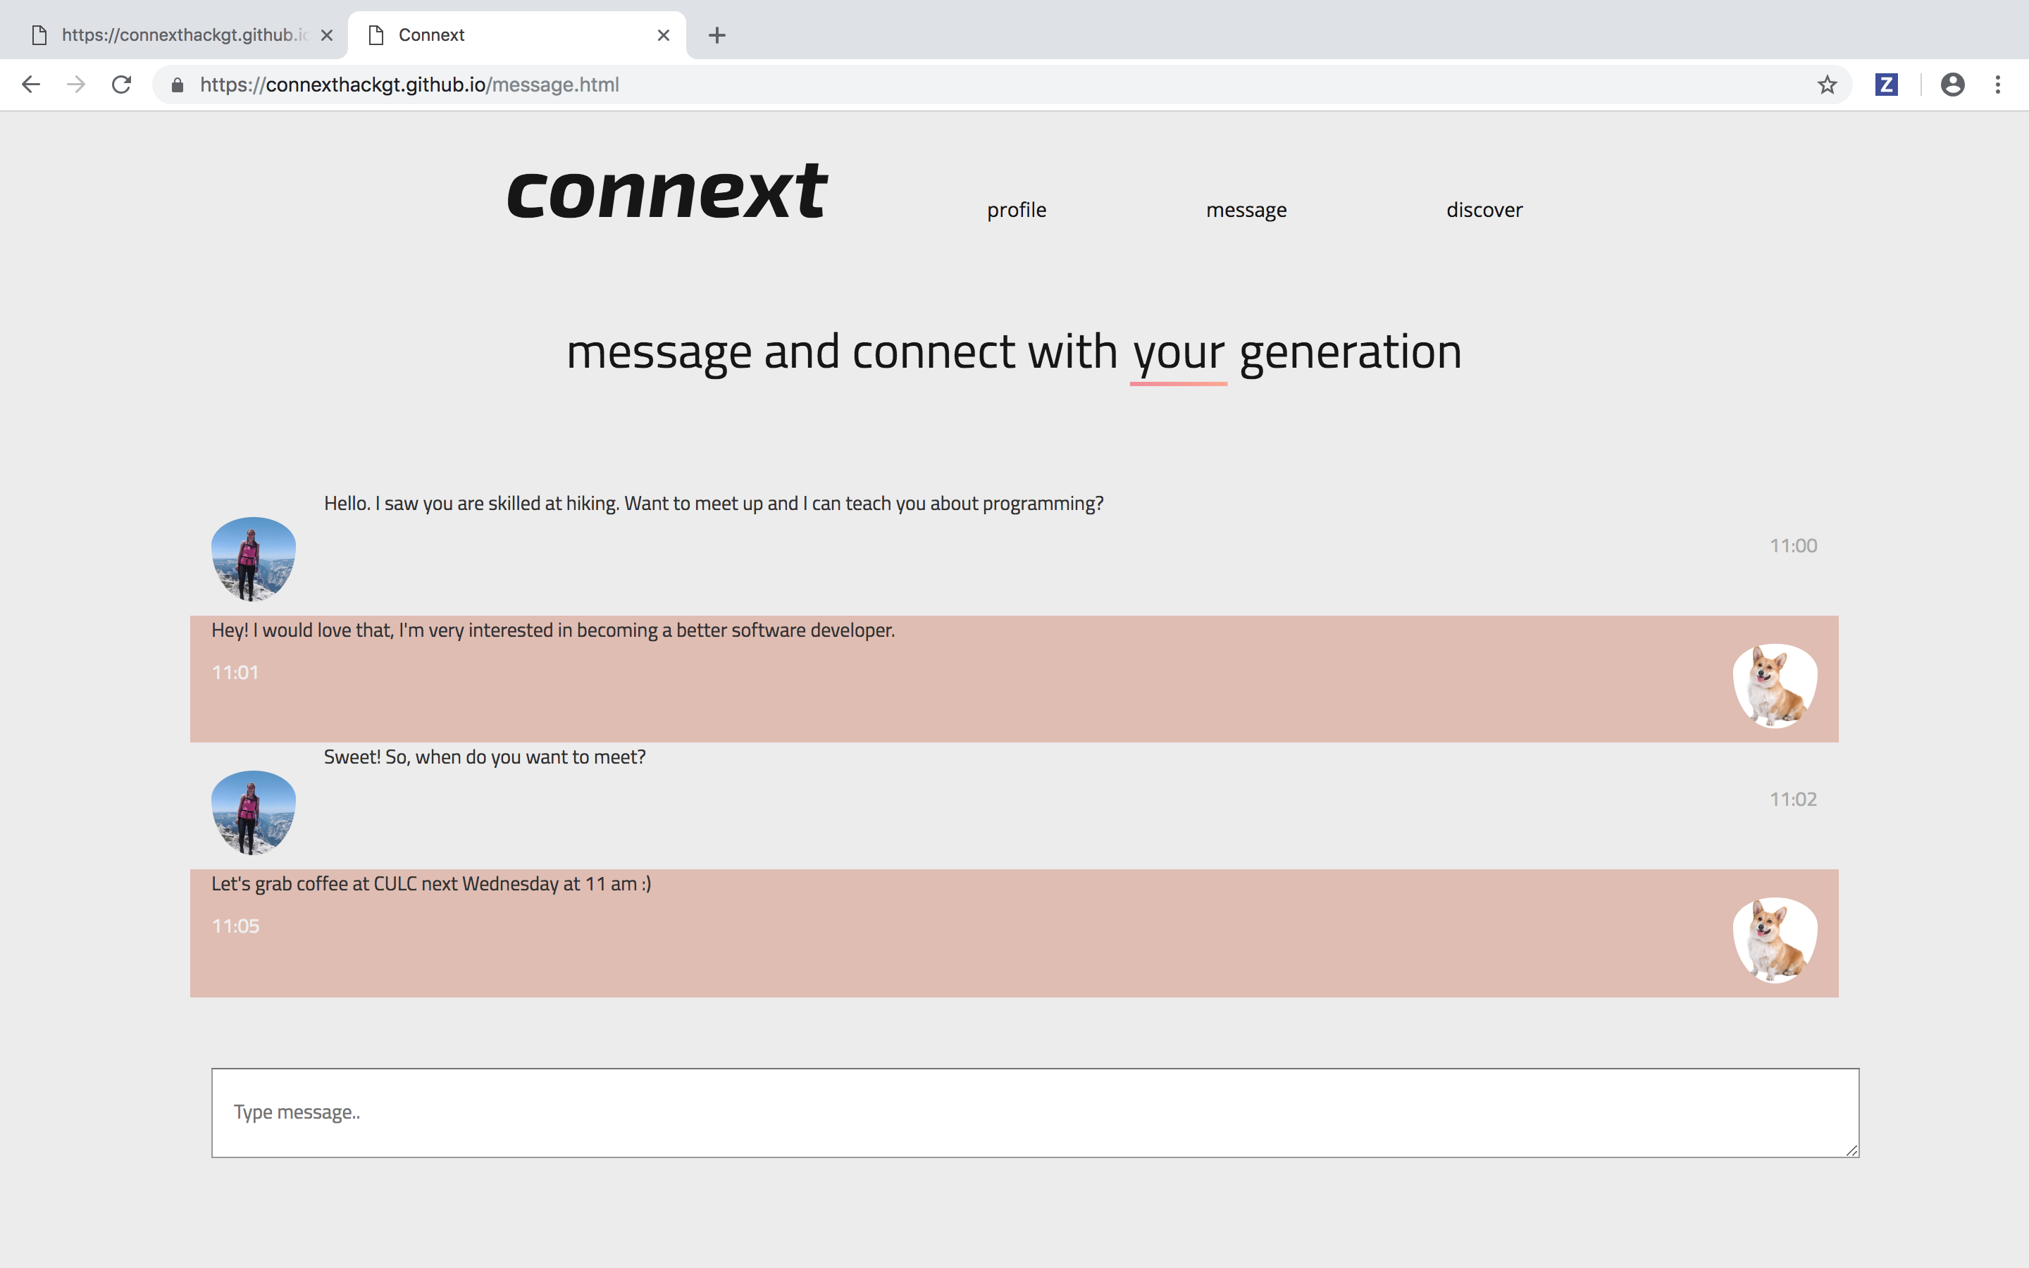Click the address bar URL
The width and height of the screenshot is (2029, 1268).
click(x=409, y=85)
